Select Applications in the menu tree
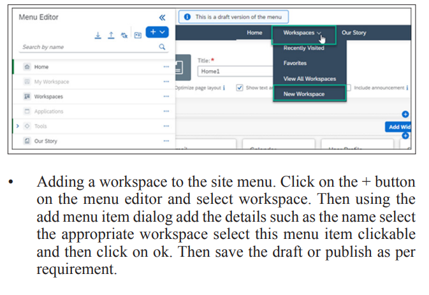This screenshot has height=295, width=429. pyautogui.click(x=94, y=112)
